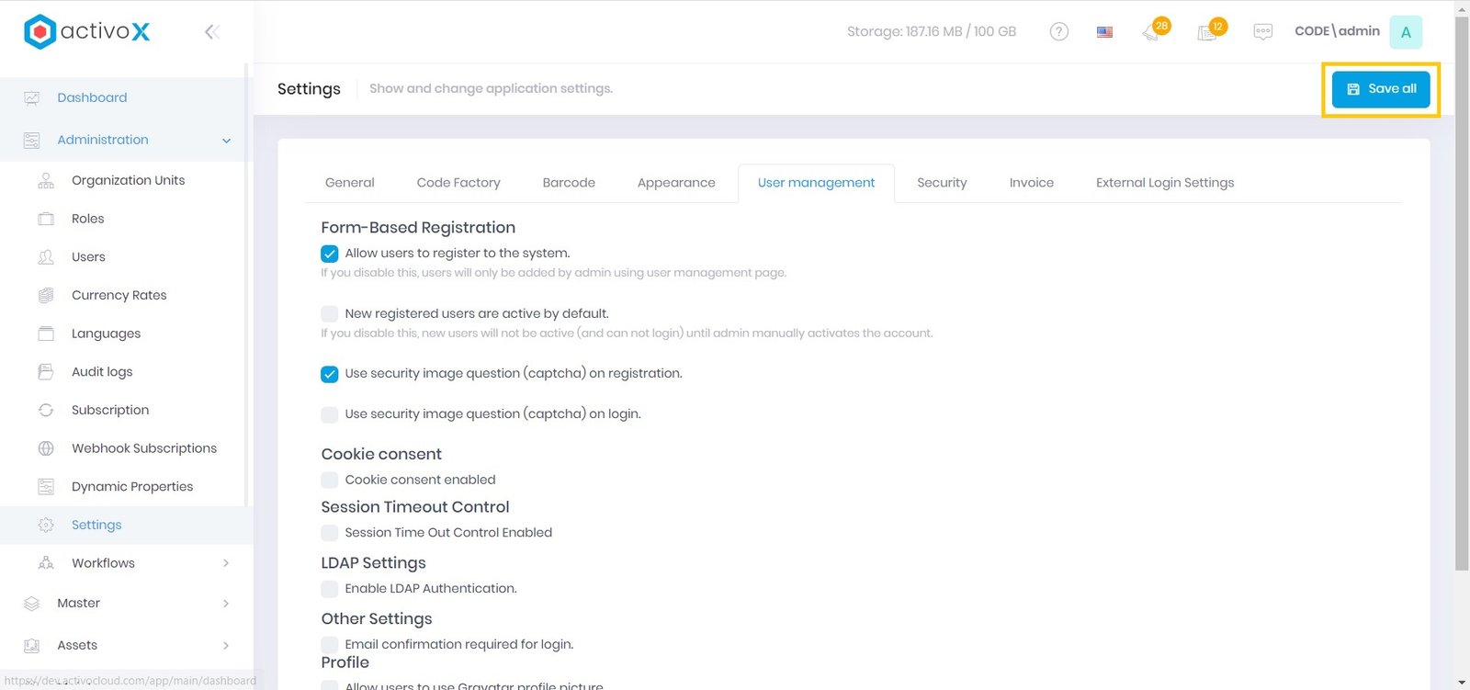This screenshot has height=690, width=1470.
Task: Open Webhook Subscriptions in sidebar
Action: tap(144, 448)
